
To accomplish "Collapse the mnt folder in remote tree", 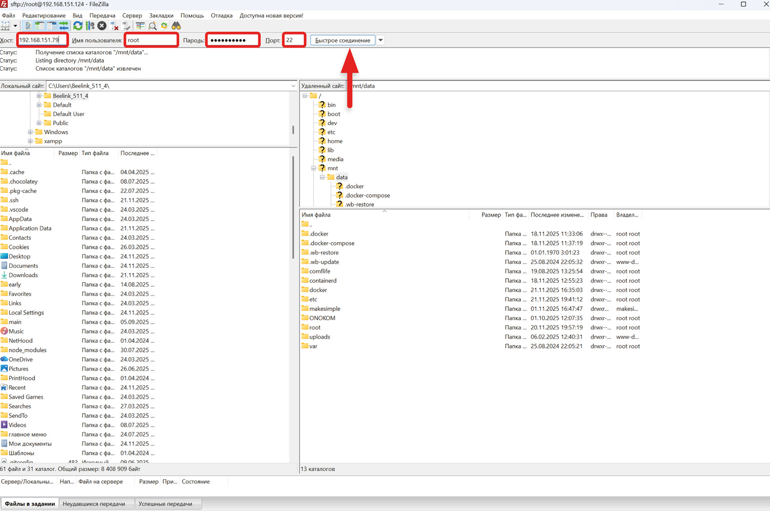I will pyautogui.click(x=314, y=168).
